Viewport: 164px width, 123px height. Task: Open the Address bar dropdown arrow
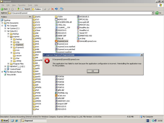click(x=153, y=13)
